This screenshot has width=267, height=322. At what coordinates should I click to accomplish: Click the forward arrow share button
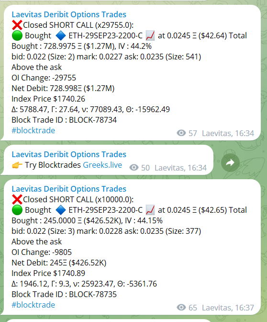pyautogui.click(x=230, y=162)
